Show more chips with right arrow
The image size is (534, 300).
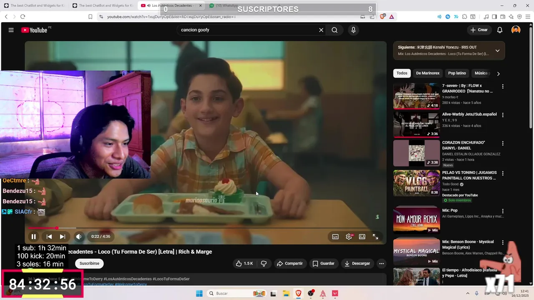tap(498, 73)
